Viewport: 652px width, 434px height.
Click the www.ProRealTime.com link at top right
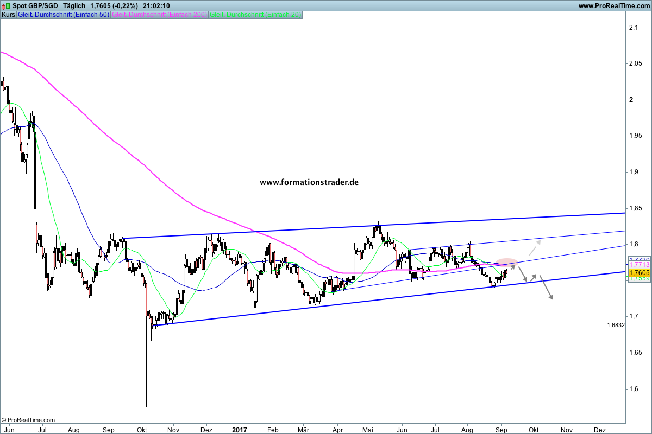(x=614, y=5)
